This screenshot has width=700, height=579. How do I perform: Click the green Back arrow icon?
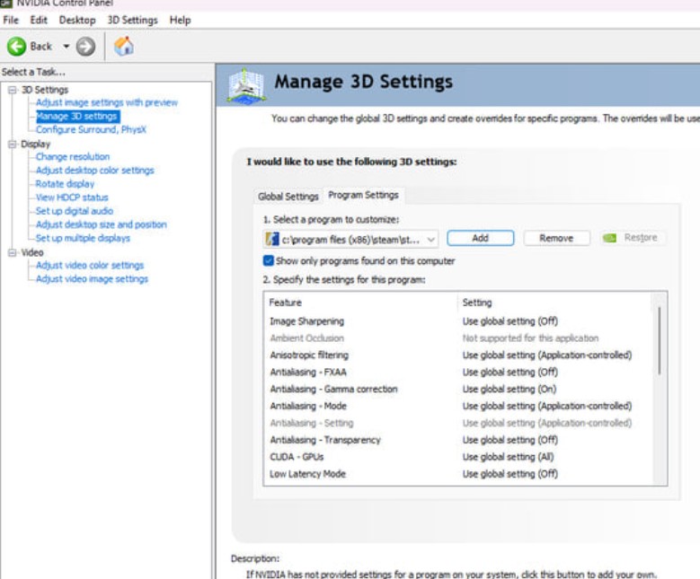[16, 46]
